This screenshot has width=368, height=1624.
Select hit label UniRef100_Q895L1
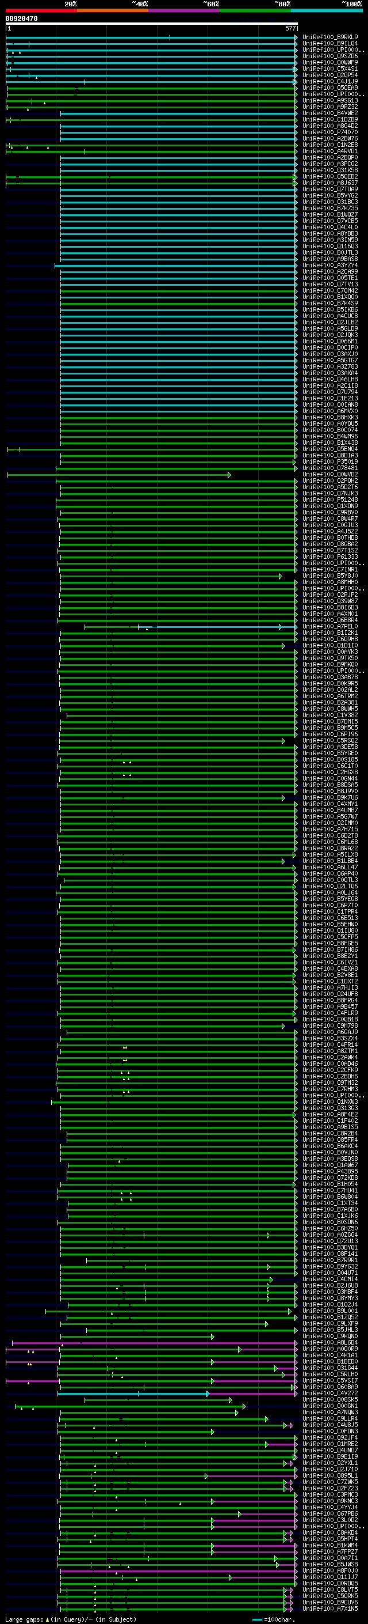[330, 1476]
